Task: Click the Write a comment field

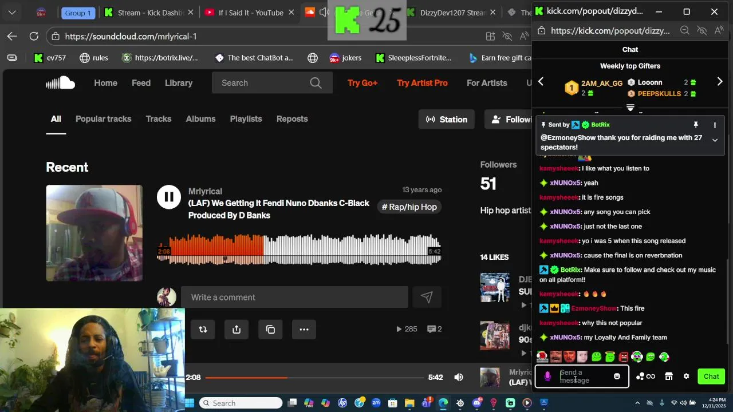Action: click(x=294, y=297)
